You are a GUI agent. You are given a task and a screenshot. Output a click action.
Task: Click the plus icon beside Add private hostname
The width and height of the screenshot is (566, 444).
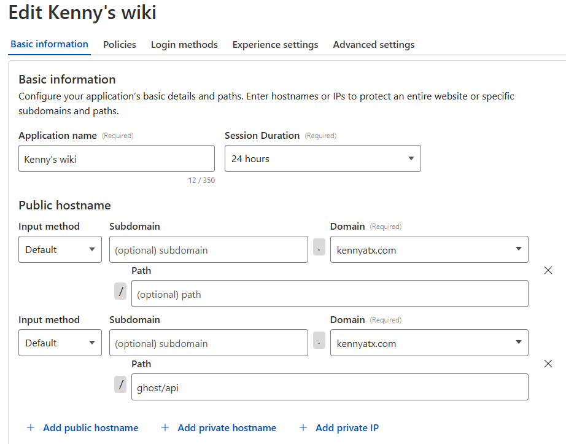[x=165, y=427]
